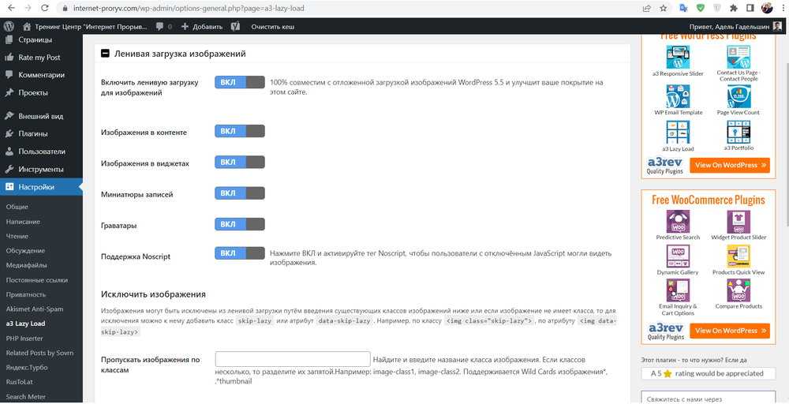Go to the Постоянные ссылки settings submenu

click(x=36, y=280)
